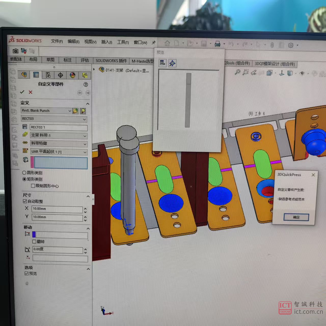326x326 pixels.
Task: Untick the 自动取整 checkbox
Action: click(x=25, y=201)
